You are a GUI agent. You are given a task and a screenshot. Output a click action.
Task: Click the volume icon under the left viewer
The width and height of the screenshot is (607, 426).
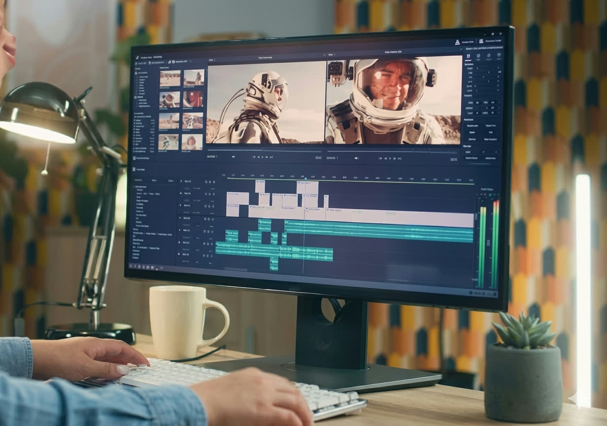(x=234, y=157)
